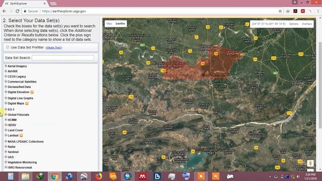The height and width of the screenshot is (181, 322).
Task: Expand the ISRO Resourcesat category
Action: [x=6, y=167]
